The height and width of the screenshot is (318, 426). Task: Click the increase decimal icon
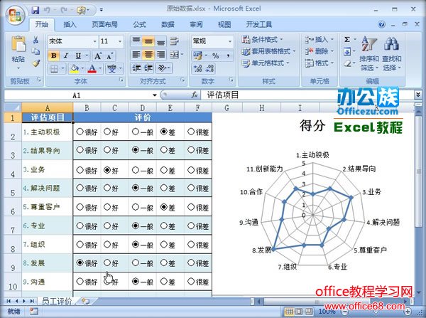[x=197, y=68]
